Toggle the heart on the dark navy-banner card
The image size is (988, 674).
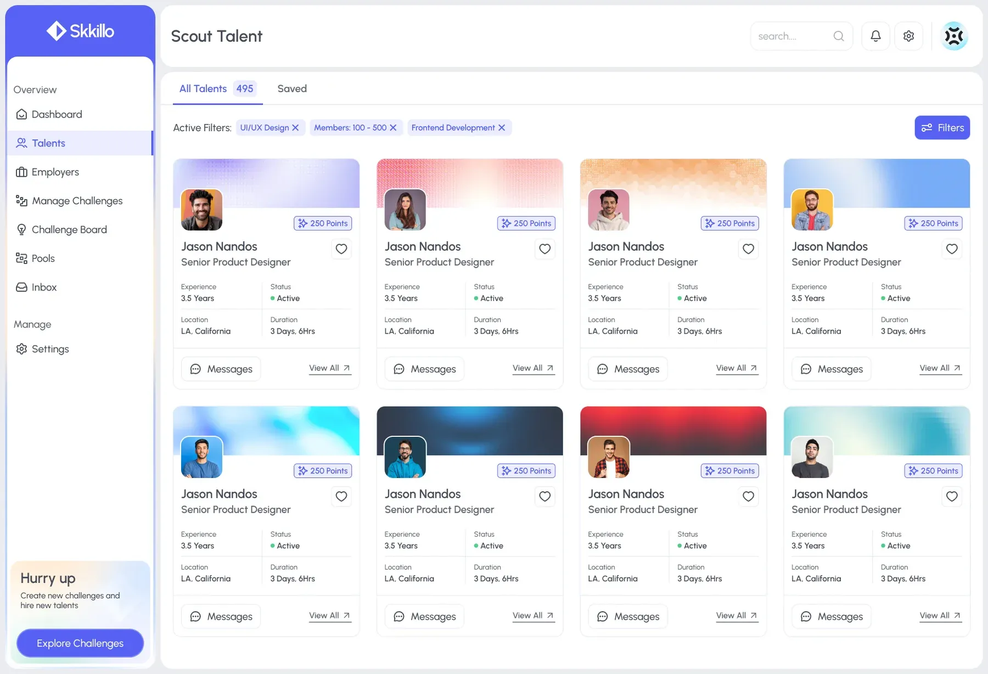pyautogui.click(x=545, y=497)
